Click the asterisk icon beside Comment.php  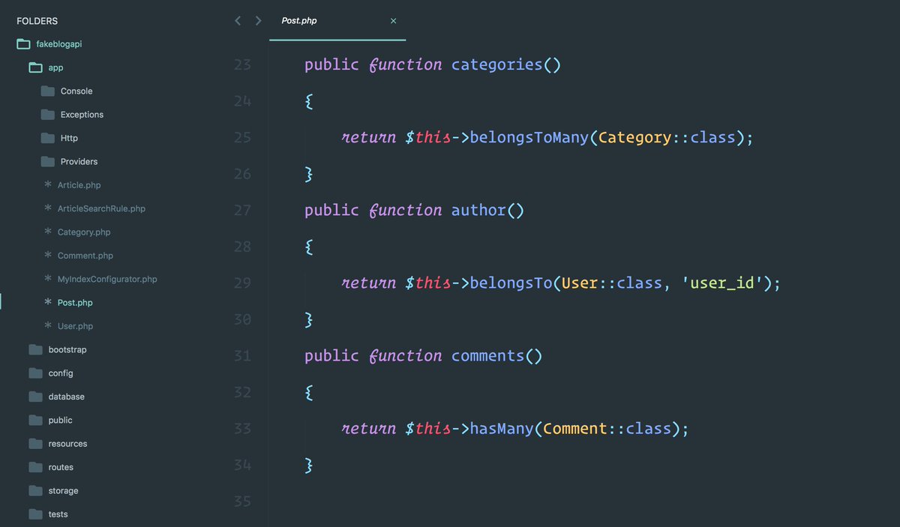click(x=48, y=255)
